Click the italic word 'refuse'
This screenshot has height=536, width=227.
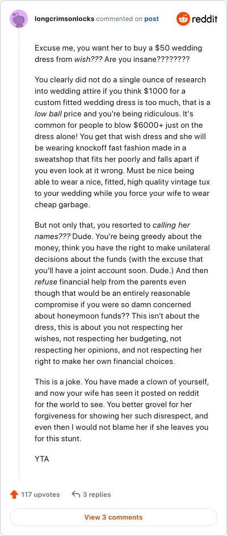[x=45, y=282]
